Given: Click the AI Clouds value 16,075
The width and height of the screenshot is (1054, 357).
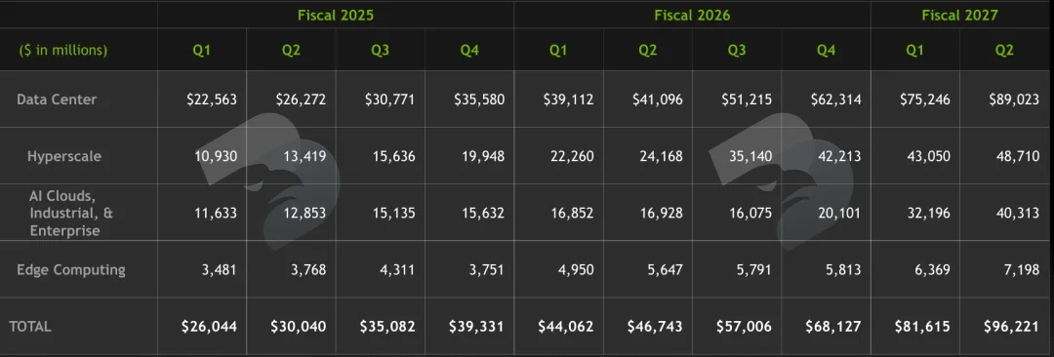Looking at the screenshot, I should click(751, 213).
